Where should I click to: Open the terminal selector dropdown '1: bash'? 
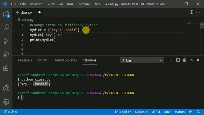click(142, 60)
